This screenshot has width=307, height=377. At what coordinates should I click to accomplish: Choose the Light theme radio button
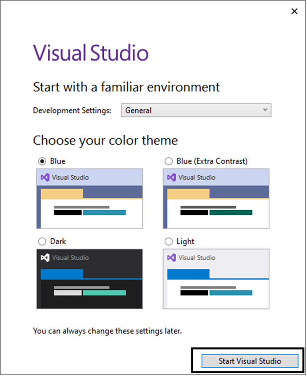pyautogui.click(x=169, y=242)
